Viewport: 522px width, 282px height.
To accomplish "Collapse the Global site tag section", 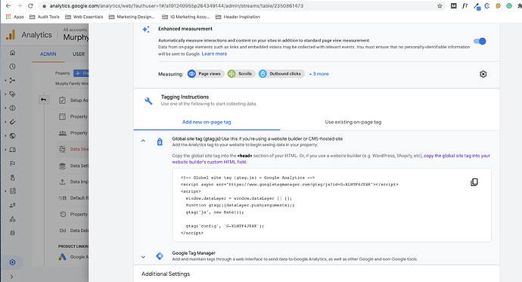I will click(143, 141).
